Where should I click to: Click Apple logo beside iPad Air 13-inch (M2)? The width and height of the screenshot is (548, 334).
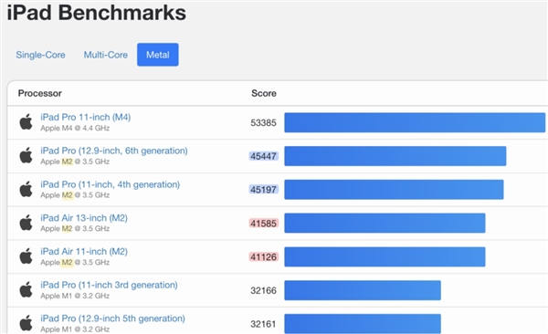pyautogui.click(x=26, y=223)
